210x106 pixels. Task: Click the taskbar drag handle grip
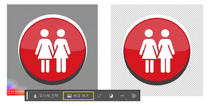click(27, 96)
